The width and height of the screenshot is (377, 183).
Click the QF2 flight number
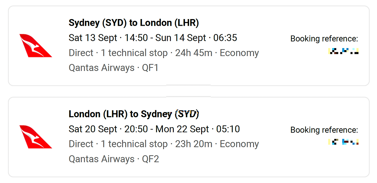pyautogui.click(x=151, y=159)
